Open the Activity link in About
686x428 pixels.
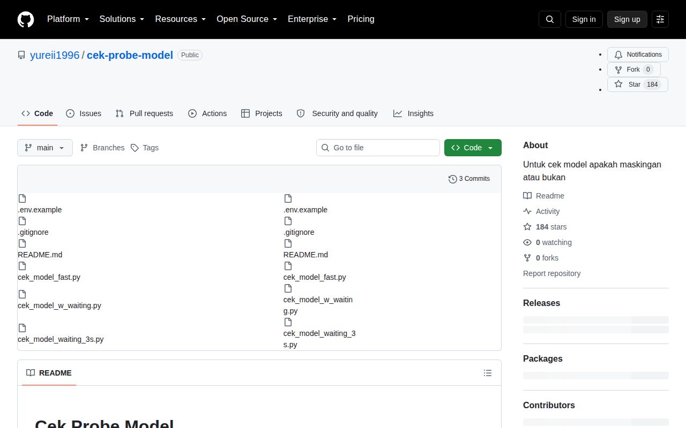coord(541,211)
